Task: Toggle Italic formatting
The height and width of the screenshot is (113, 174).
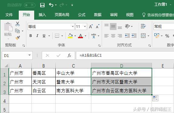Action: click(37, 36)
